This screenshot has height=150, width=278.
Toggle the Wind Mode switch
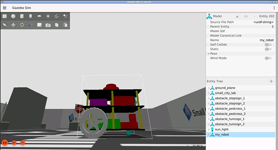tap(268, 58)
